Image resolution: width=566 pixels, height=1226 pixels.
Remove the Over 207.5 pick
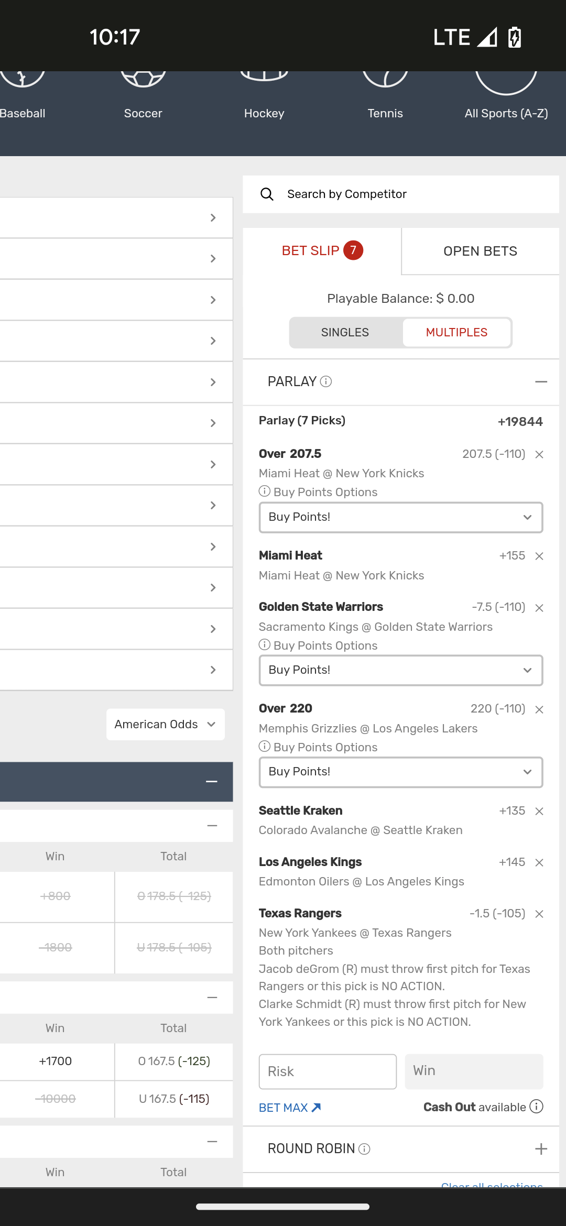539,455
